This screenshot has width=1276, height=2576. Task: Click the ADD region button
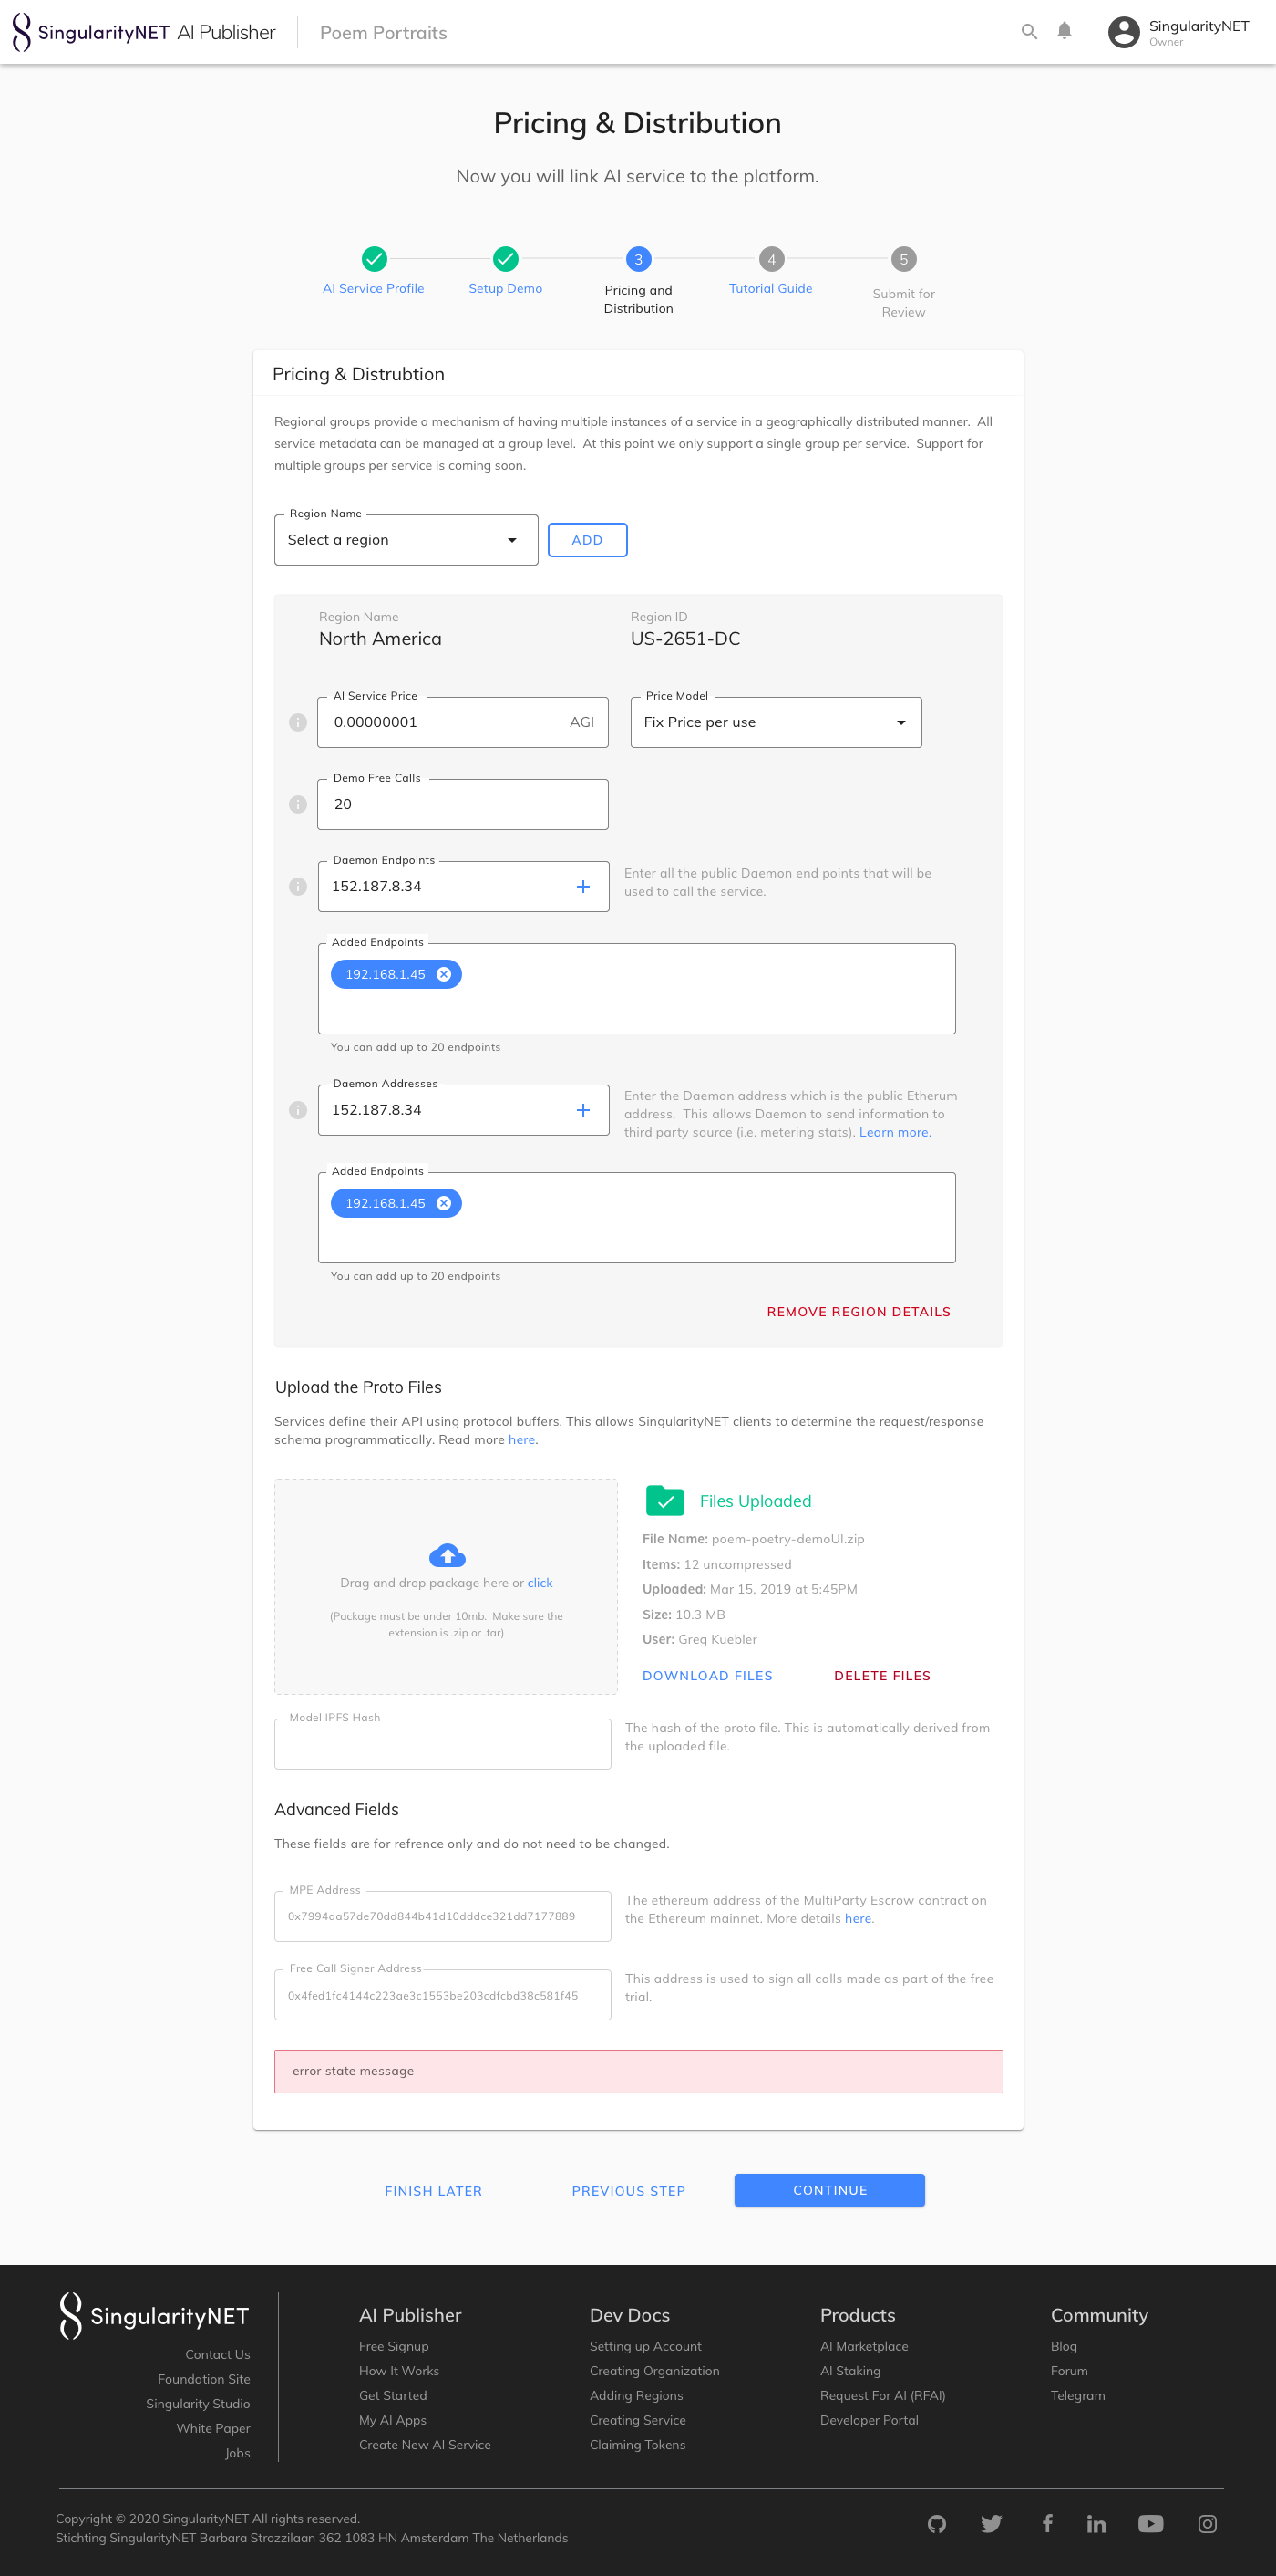[588, 540]
